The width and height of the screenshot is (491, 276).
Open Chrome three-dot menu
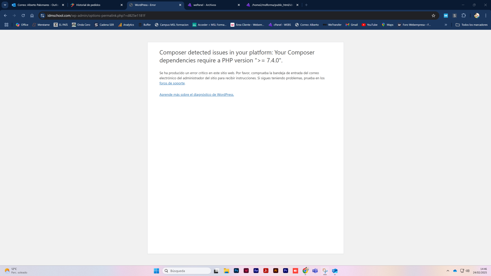pos(486,16)
